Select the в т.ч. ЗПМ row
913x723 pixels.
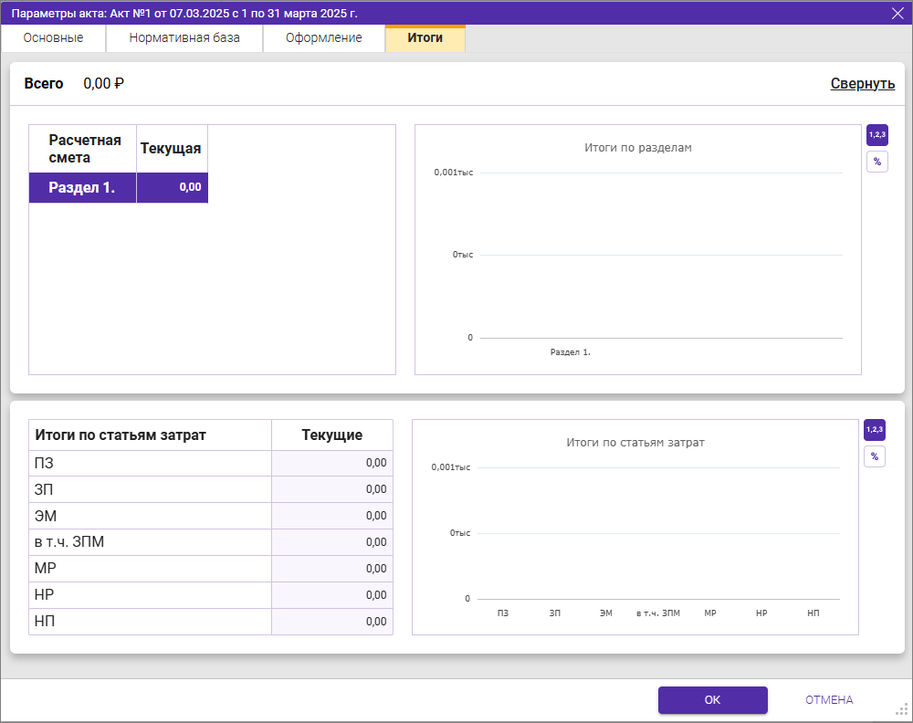[150, 542]
